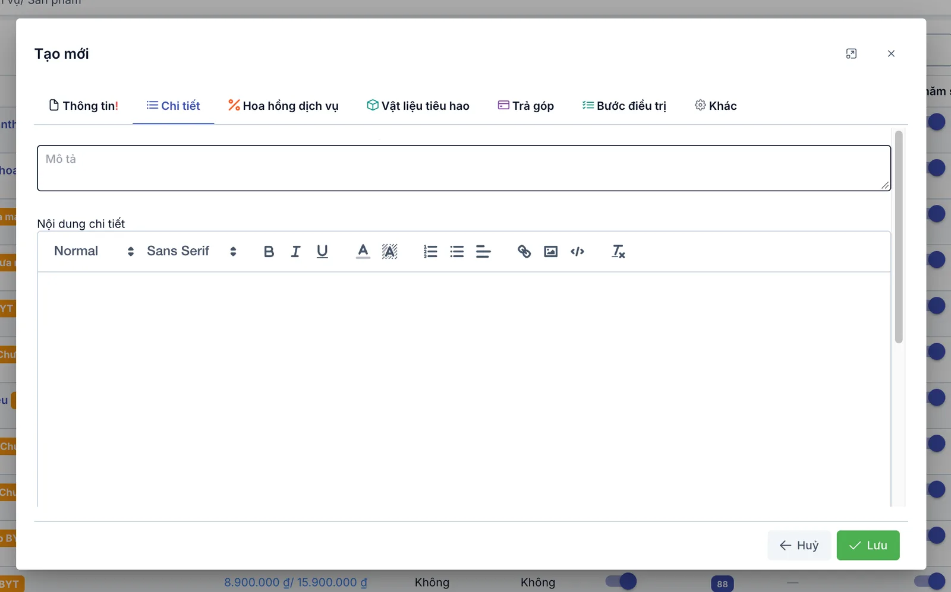
Task: Open the Normal heading size dropdown
Action: coord(94,251)
